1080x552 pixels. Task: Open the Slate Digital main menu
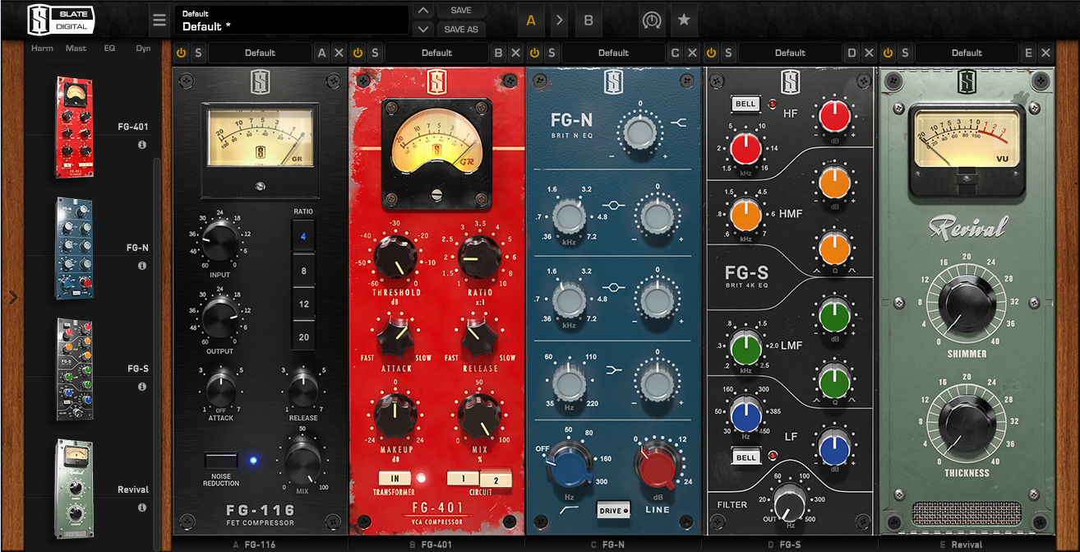(159, 20)
